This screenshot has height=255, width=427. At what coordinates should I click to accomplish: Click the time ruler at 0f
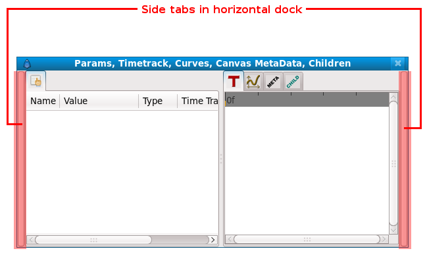tap(230, 100)
